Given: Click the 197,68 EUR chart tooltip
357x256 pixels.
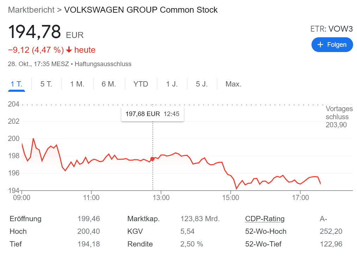Looking at the screenshot, I should [152, 114].
